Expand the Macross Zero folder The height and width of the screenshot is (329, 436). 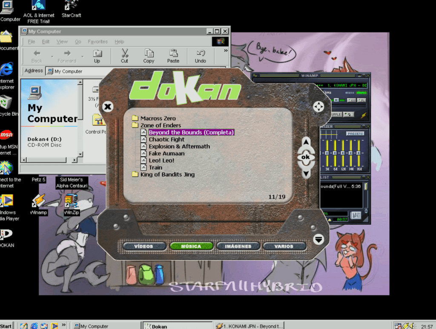click(158, 118)
